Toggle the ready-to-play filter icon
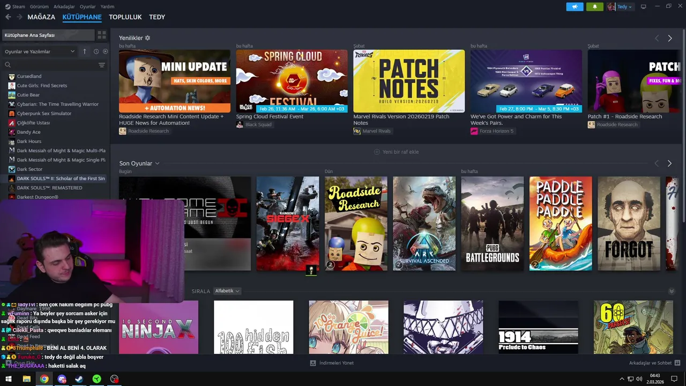This screenshot has width=686, height=386. tap(105, 51)
